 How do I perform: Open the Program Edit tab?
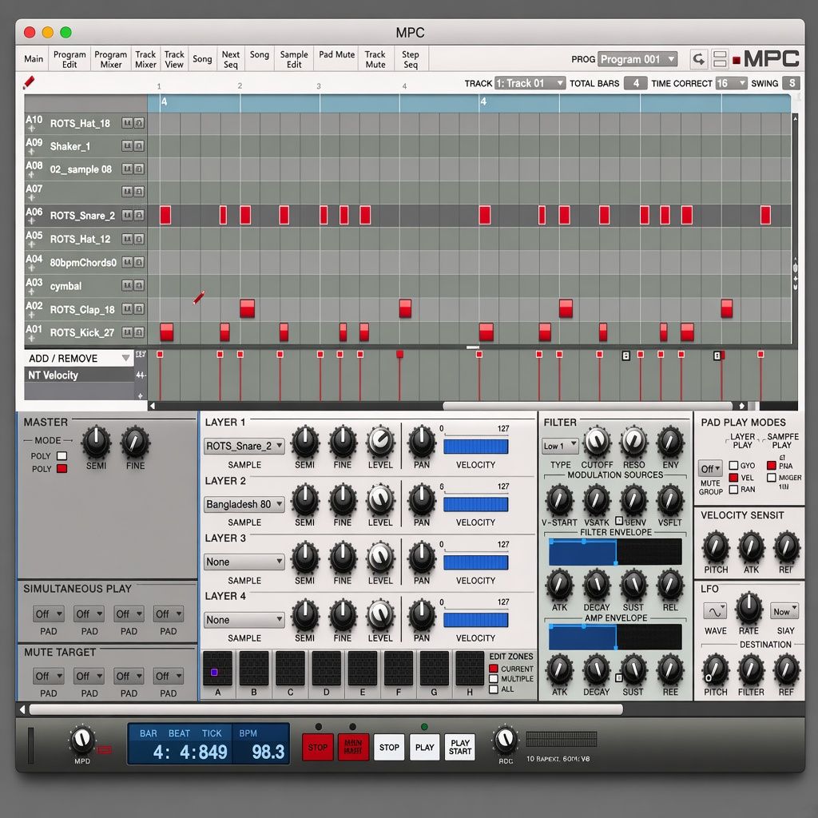click(x=69, y=59)
